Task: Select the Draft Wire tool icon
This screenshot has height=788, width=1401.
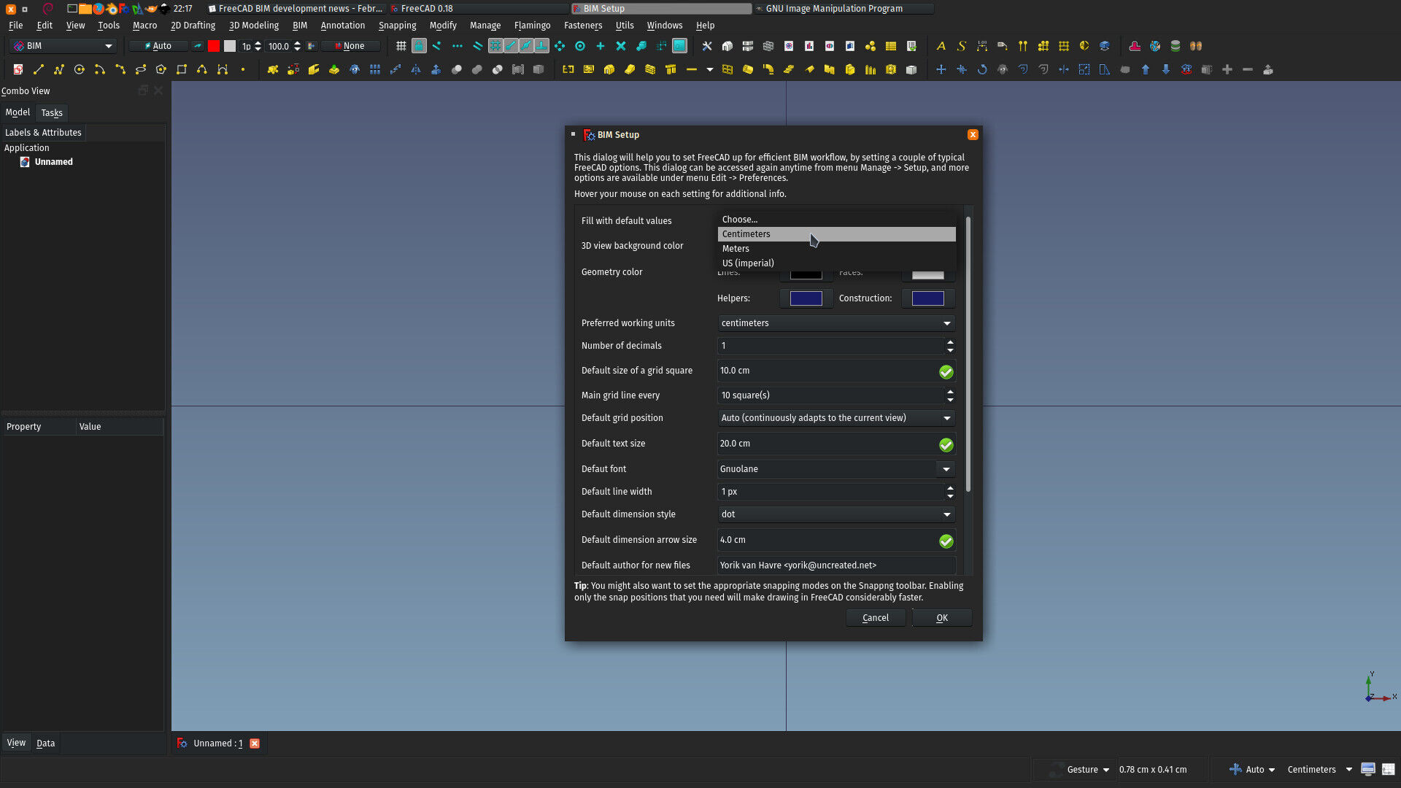Action: pos(58,69)
